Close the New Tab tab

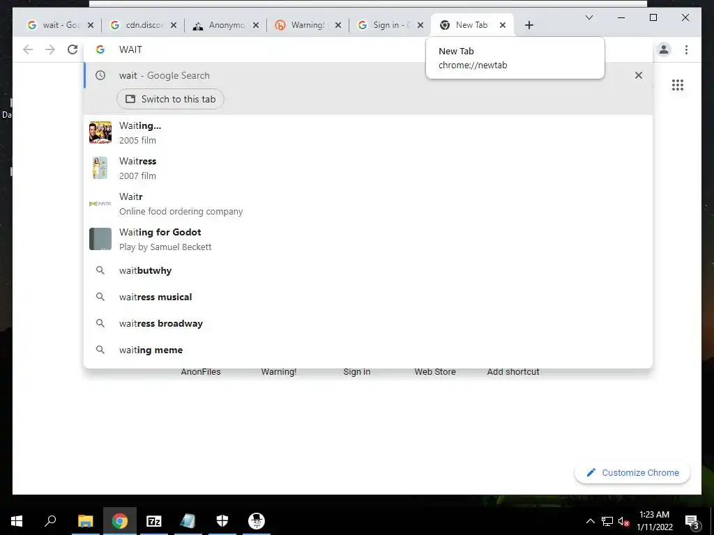click(x=503, y=25)
